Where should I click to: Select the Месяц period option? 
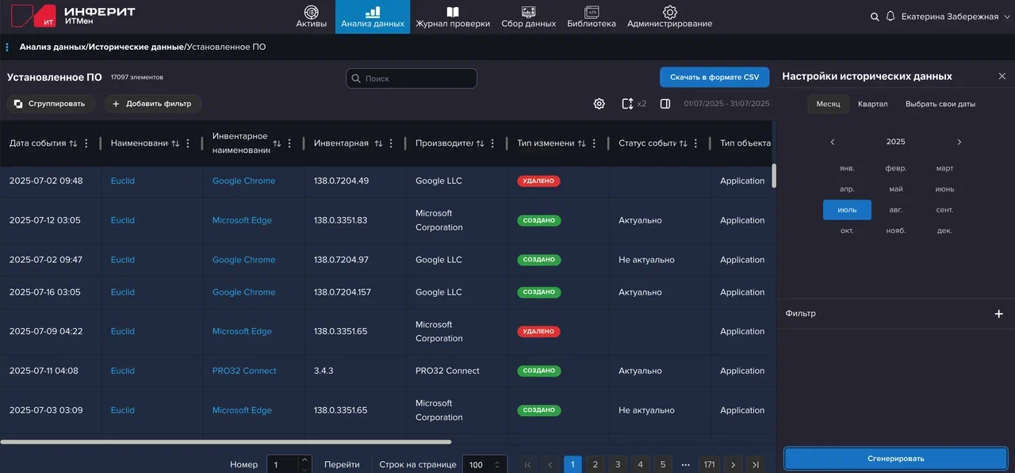(828, 104)
